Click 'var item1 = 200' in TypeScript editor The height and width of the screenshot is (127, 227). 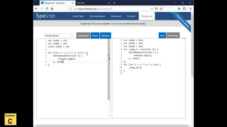click(57, 41)
